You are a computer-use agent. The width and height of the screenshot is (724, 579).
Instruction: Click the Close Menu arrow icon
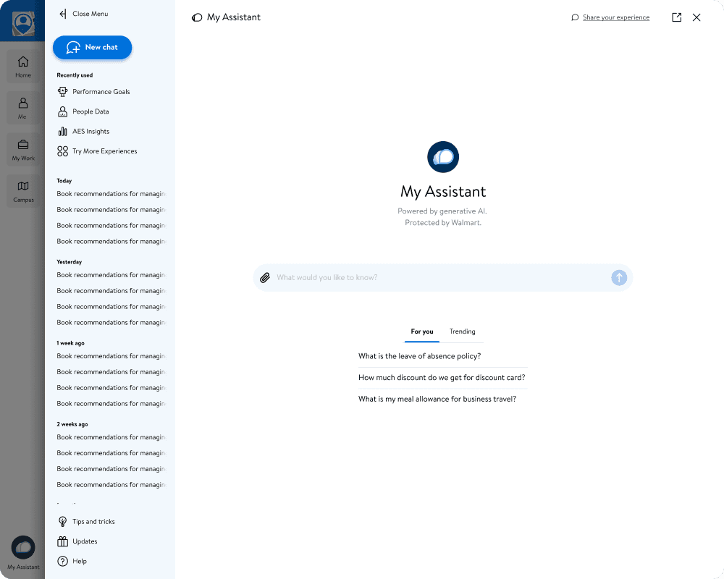tap(63, 14)
